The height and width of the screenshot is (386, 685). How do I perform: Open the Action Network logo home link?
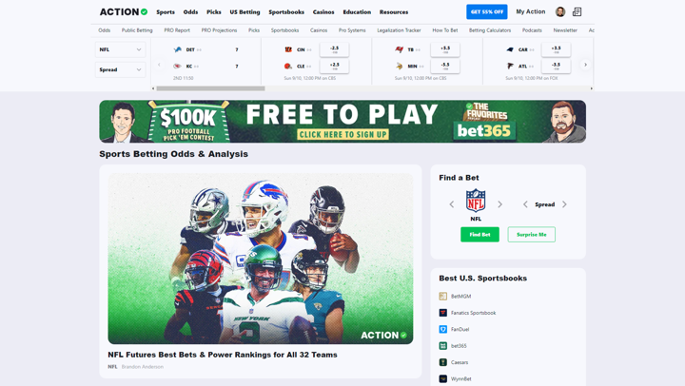tap(124, 11)
